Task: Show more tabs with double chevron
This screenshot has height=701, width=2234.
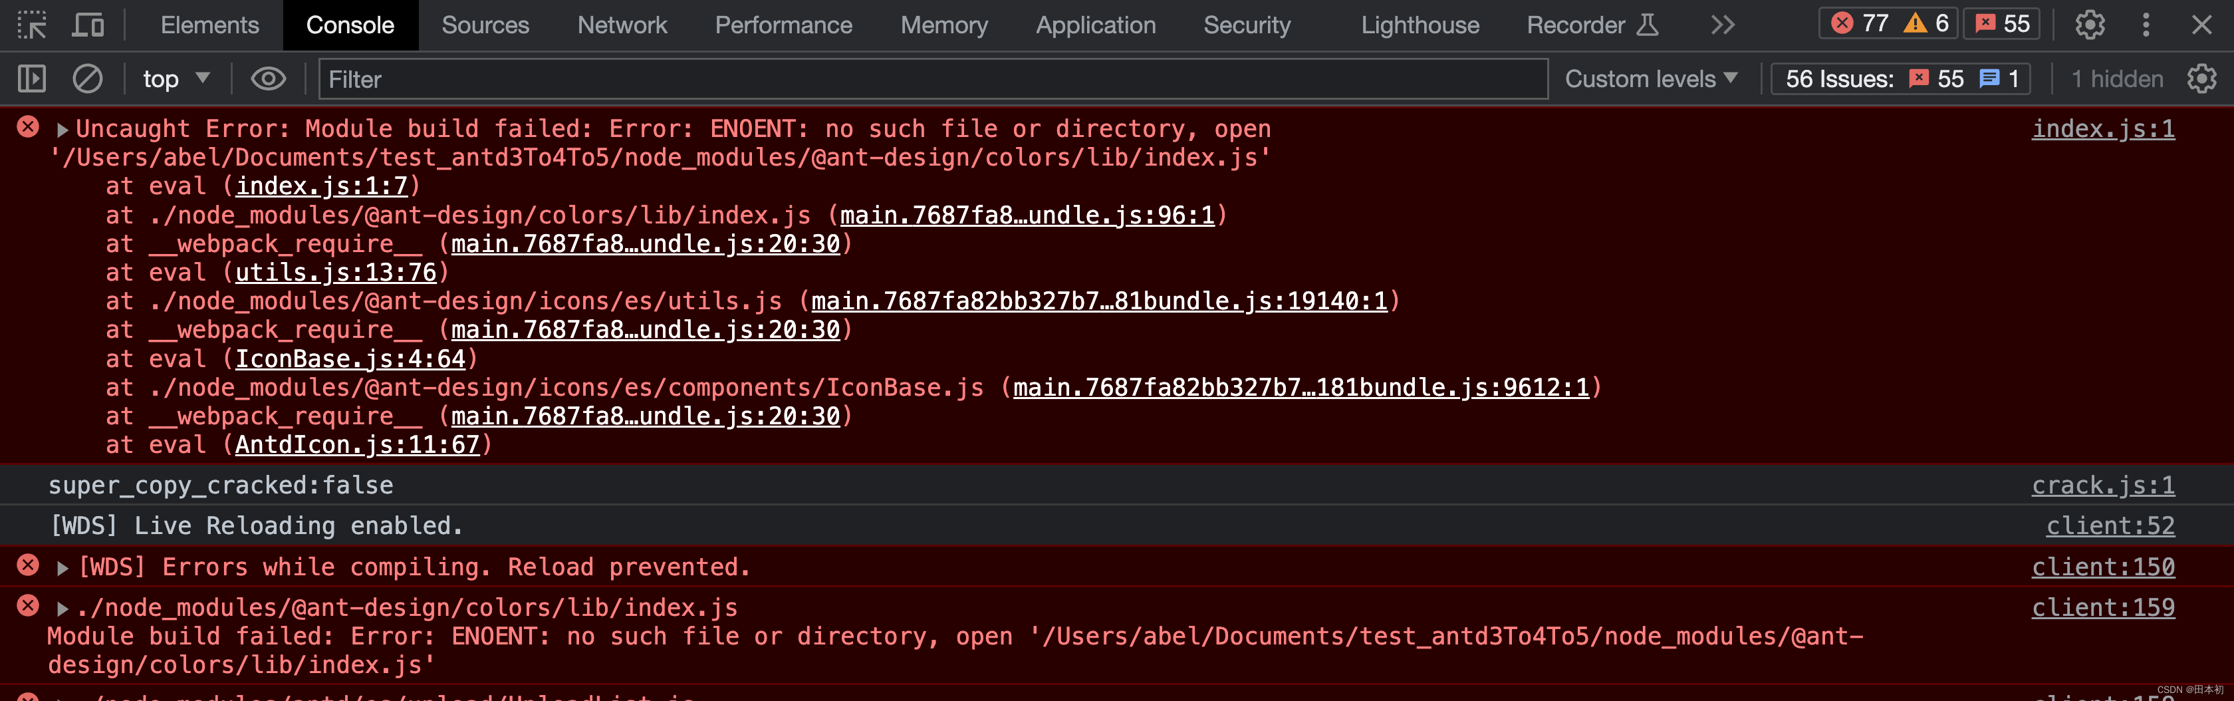Action: tap(1722, 25)
